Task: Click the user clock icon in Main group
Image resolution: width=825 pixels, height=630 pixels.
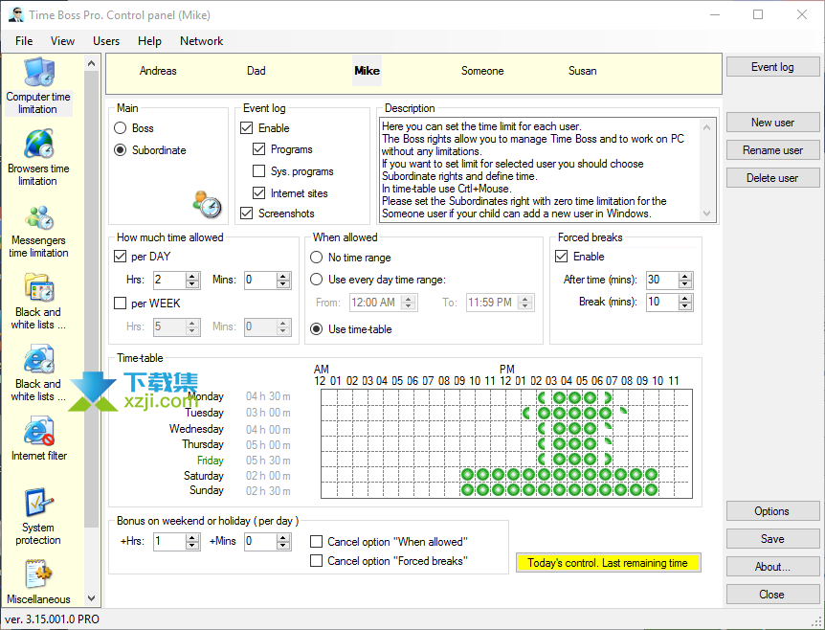Action: 208,204
